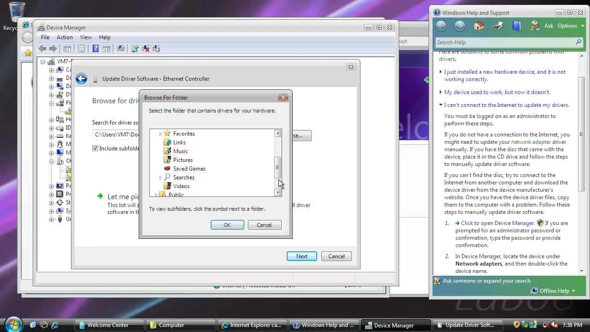Screen dimensions: 590x332
Task: Open Help and Support home page icon
Action: point(479,26)
